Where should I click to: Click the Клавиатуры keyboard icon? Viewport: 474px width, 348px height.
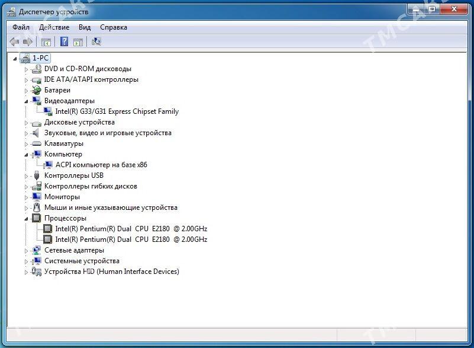(x=37, y=143)
